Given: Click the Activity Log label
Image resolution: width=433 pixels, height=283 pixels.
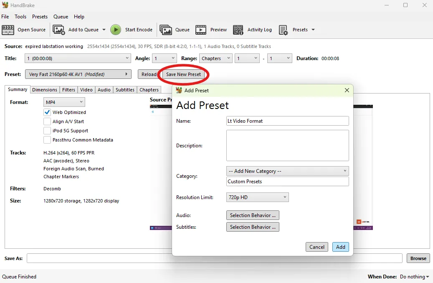Looking at the screenshot, I should pos(260,30).
